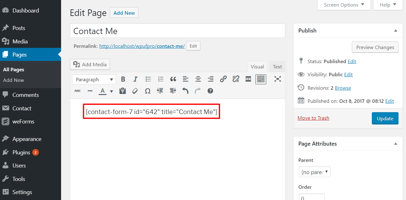Image resolution: width=406 pixels, height=200 pixels.
Task: Insert a blockquote
Action: 173,79
